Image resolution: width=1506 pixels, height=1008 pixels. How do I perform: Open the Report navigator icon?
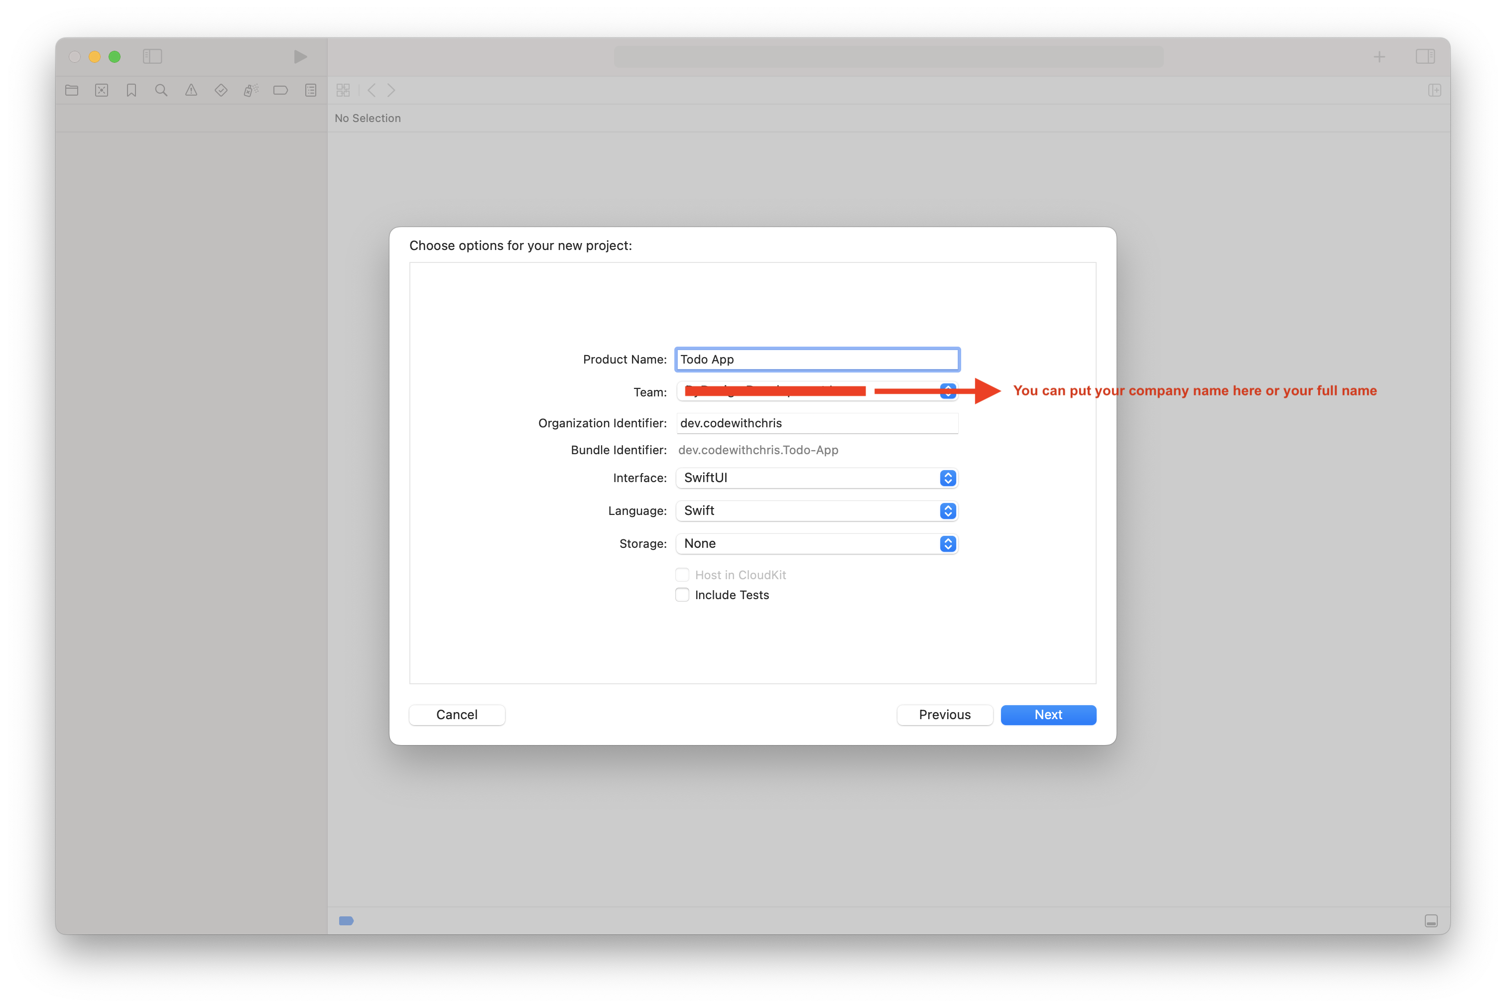(310, 90)
